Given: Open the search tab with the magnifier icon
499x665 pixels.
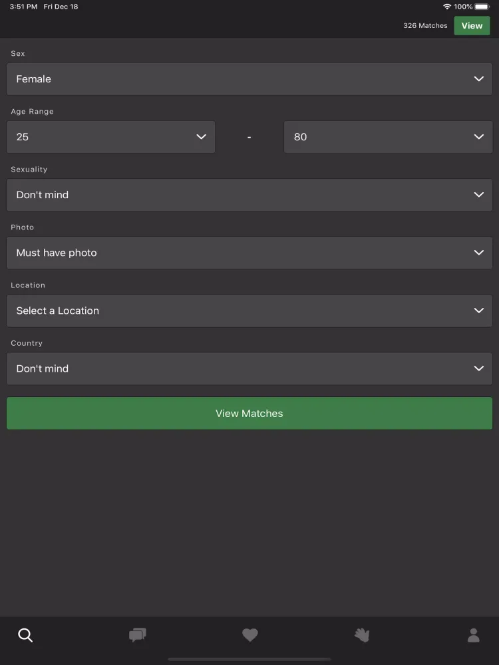Looking at the screenshot, I should tap(25, 635).
